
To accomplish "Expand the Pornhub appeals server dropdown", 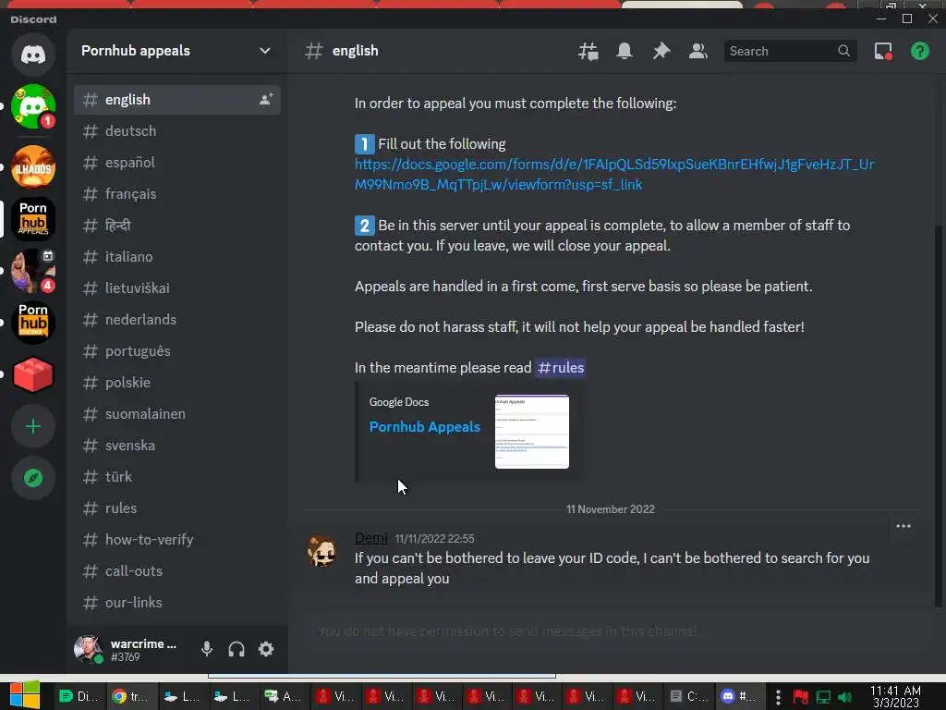I will click(x=264, y=51).
